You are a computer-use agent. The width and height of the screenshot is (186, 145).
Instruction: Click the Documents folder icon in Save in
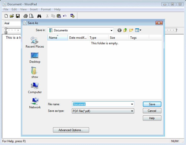[x=51, y=30]
